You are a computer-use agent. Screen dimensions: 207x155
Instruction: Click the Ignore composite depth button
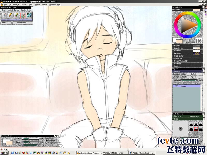click(194, 77)
